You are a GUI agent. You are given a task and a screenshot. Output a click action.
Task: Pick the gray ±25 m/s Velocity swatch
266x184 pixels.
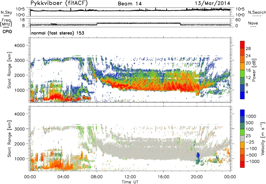pyautogui.click(x=242, y=138)
